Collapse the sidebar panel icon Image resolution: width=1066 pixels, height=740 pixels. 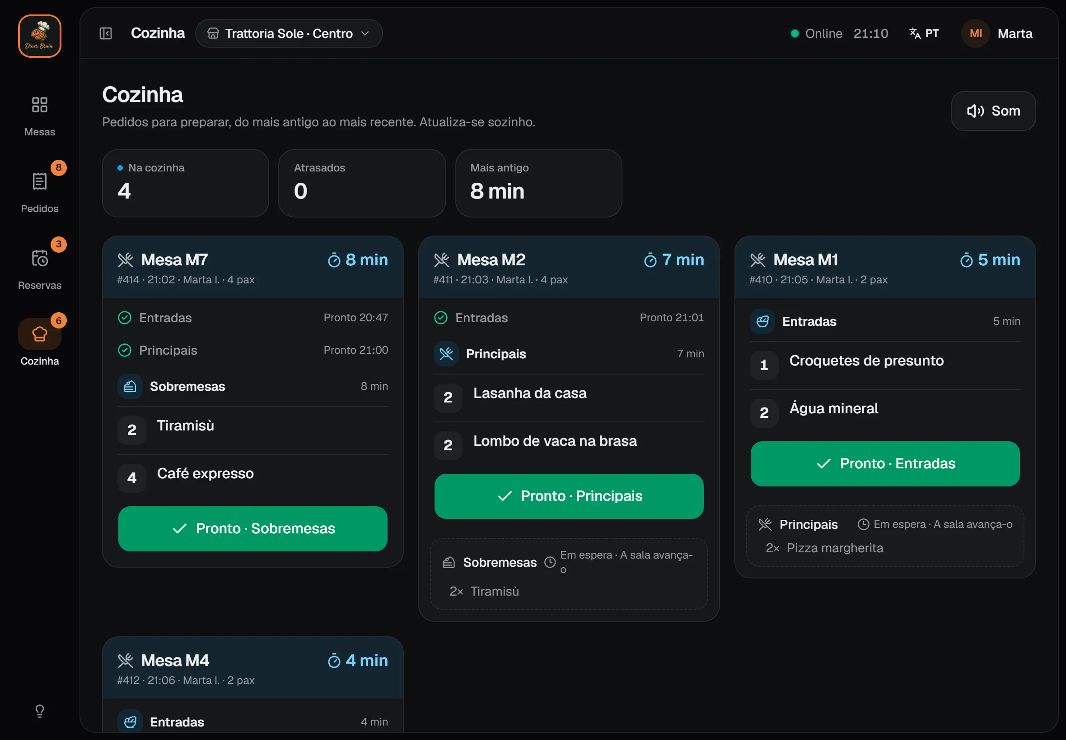pyautogui.click(x=106, y=33)
